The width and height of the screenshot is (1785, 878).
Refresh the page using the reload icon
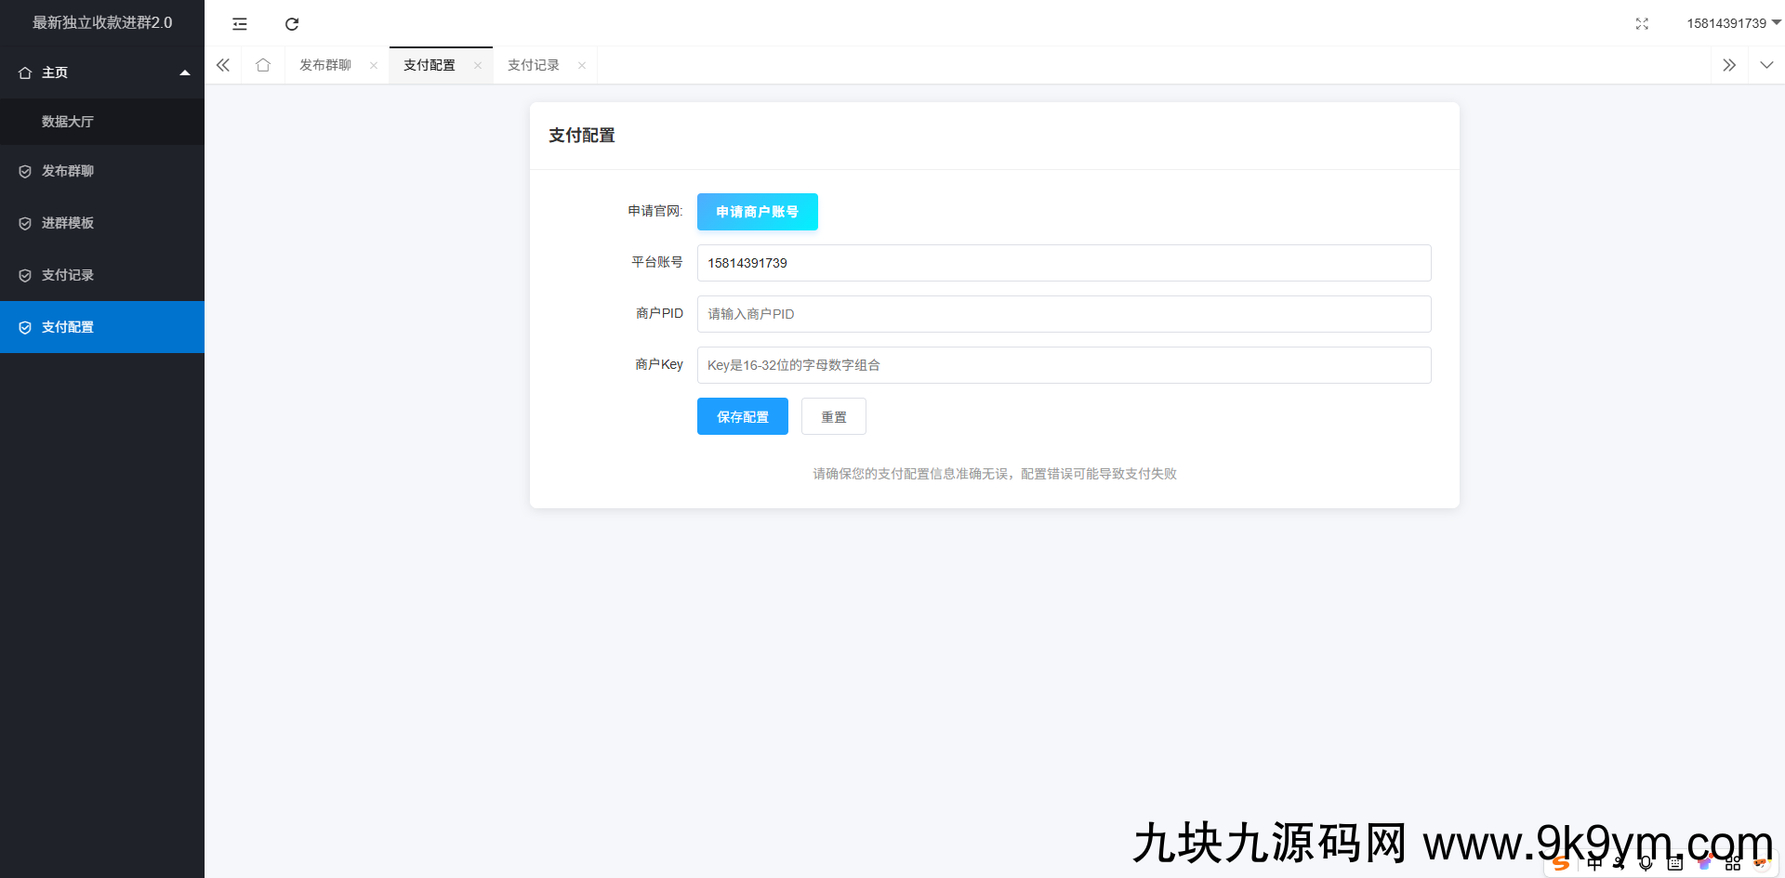pos(292,23)
